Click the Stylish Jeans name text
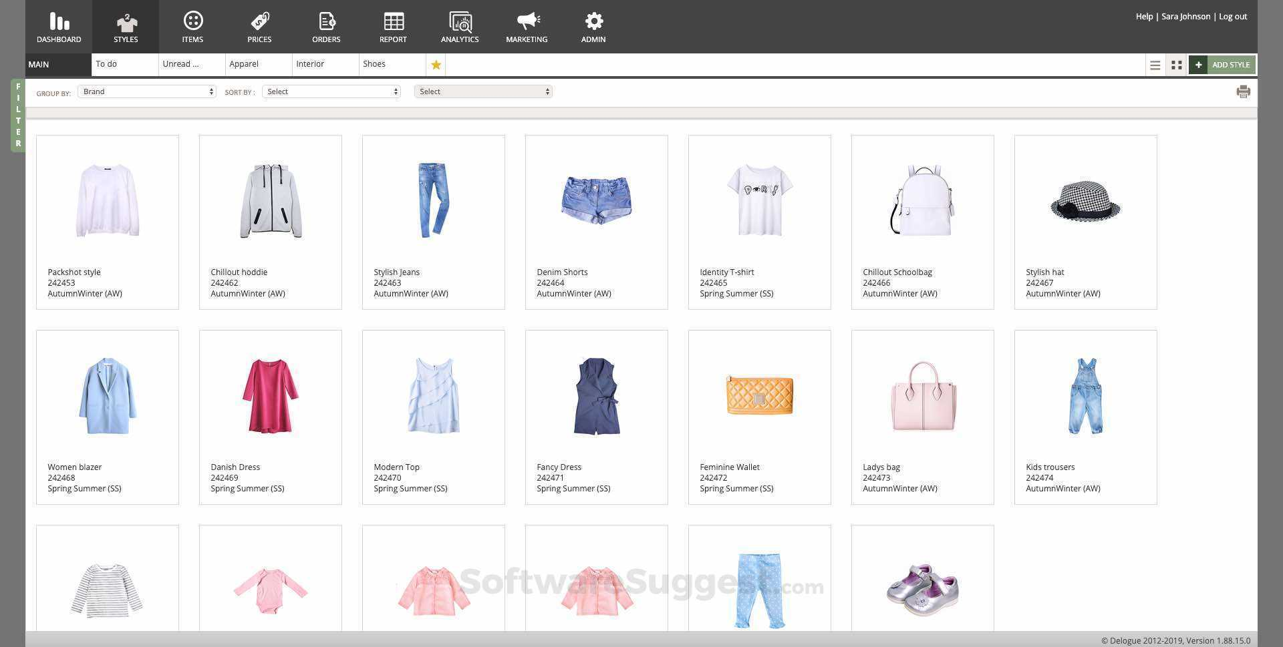Screen dimensions: 1283x647 coord(397,272)
